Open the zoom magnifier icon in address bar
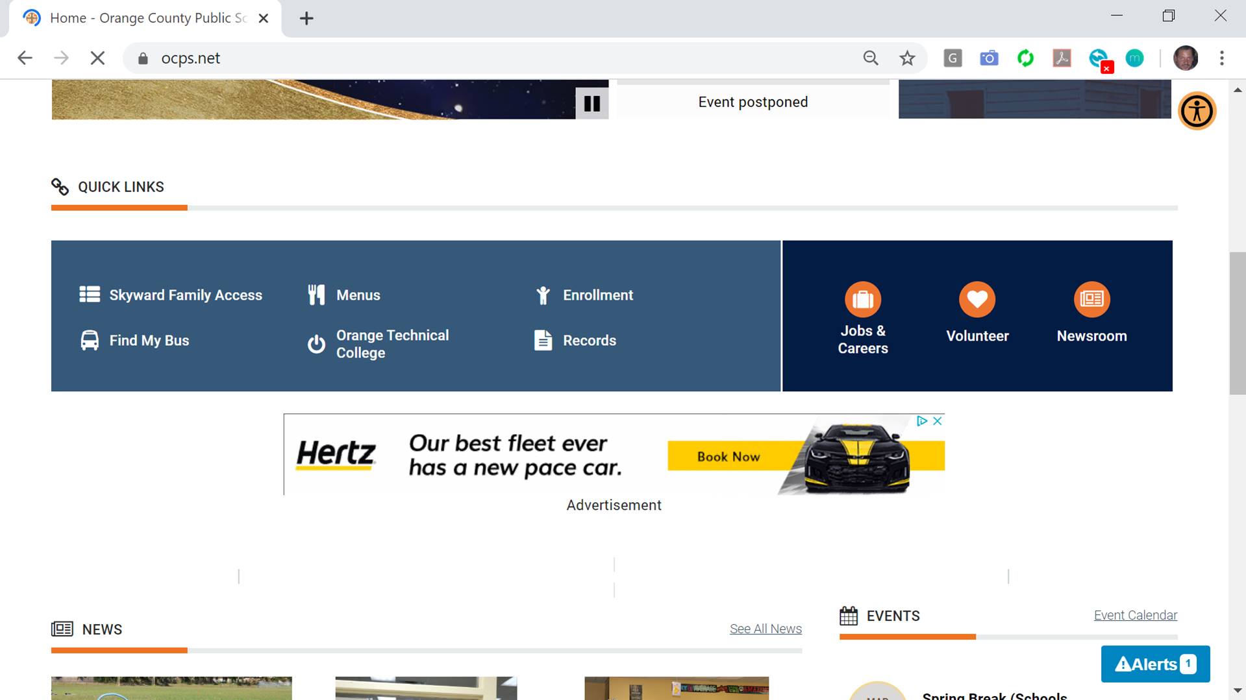 coord(871,58)
